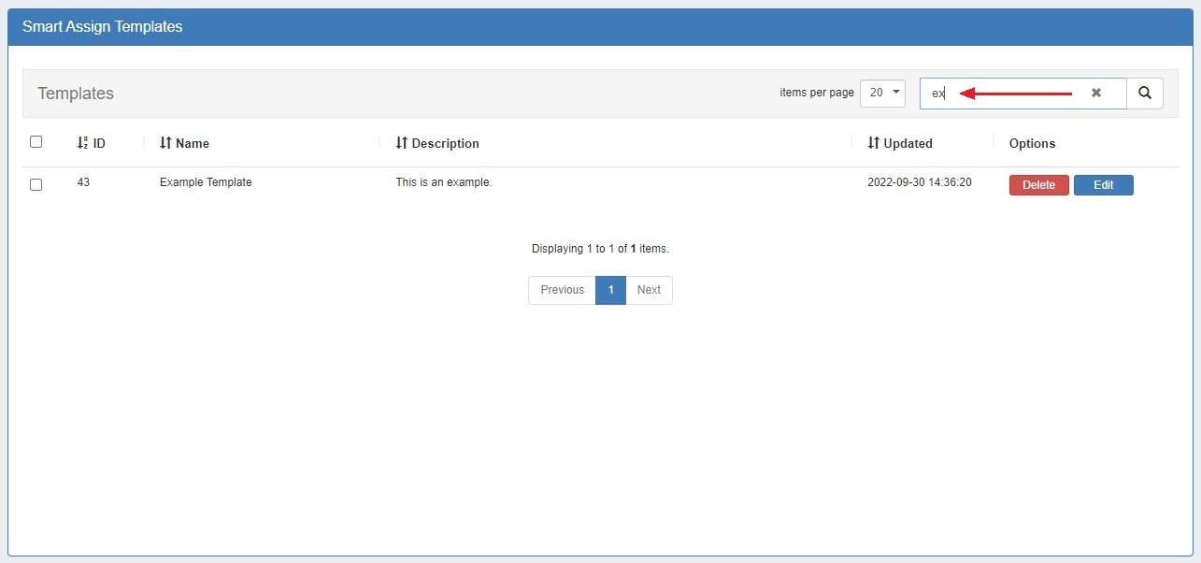Click the Example Template name
1201x563 pixels.
(x=206, y=182)
